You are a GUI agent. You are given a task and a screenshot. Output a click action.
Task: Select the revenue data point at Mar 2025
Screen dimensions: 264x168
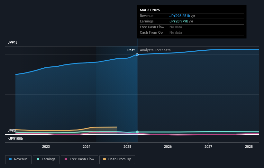click(x=137, y=55)
